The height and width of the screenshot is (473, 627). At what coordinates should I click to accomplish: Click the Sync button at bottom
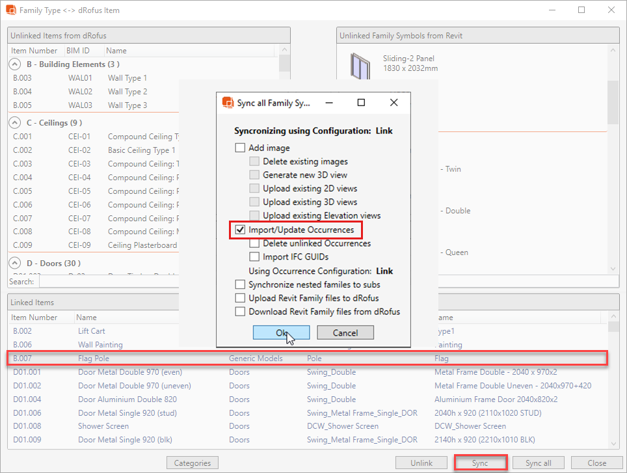pos(480,463)
